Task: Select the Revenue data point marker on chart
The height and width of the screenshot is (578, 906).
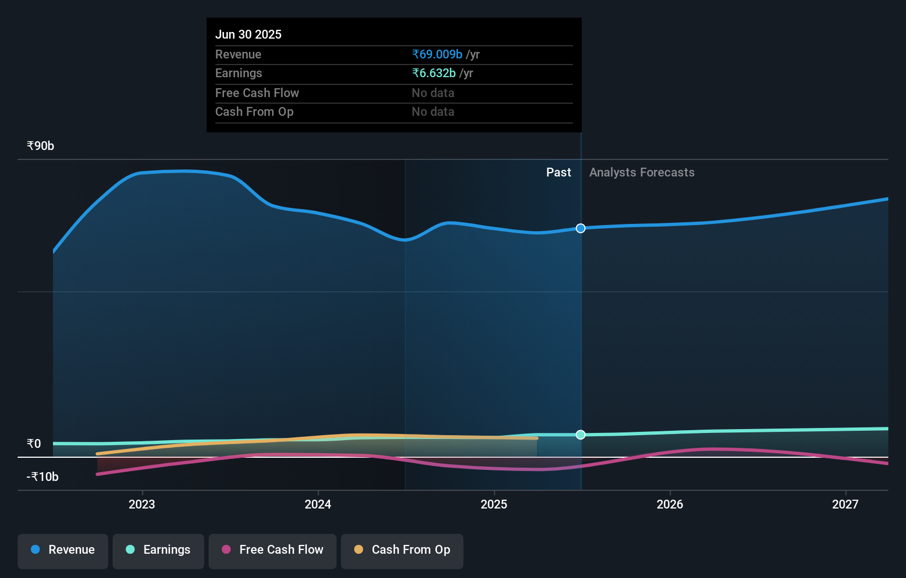Action: [x=580, y=228]
